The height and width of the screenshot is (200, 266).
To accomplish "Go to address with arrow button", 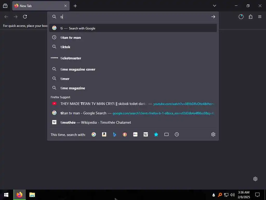I will pyautogui.click(x=213, y=17).
